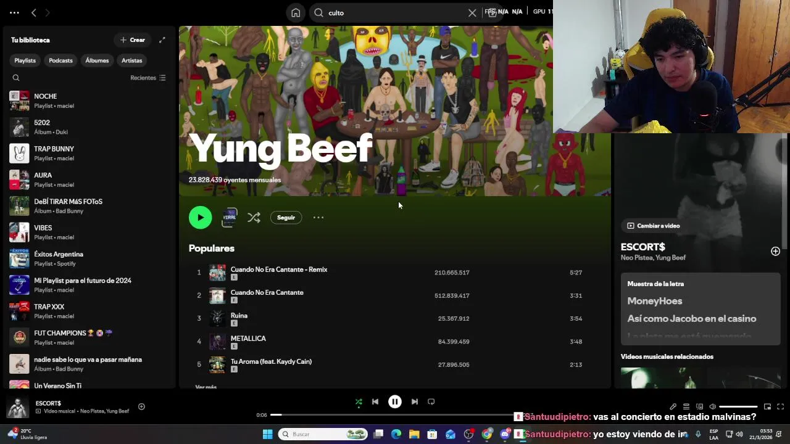790x444 pixels.
Task: Adjust the volume slider
Action: pos(738,406)
